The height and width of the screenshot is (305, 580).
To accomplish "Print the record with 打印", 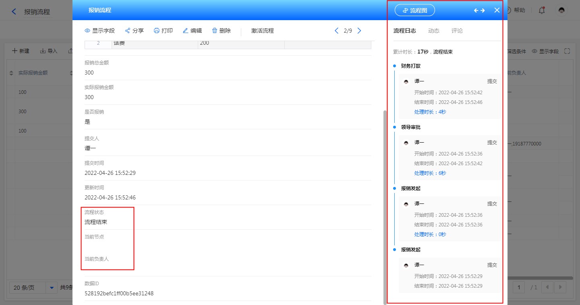I will point(157,31).
